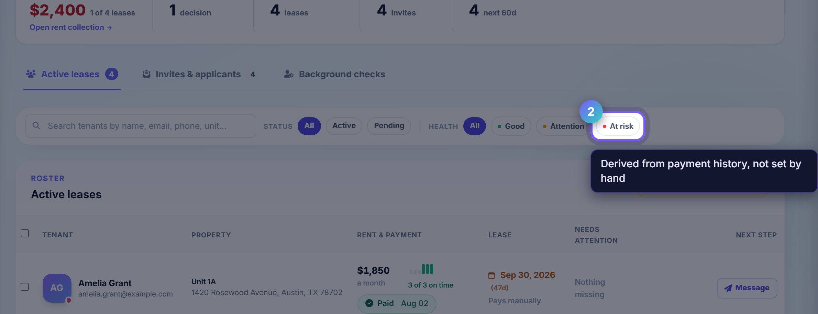The image size is (818, 314).
Task: Click the green Paid checkmark icon
Action: tap(369, 303)
